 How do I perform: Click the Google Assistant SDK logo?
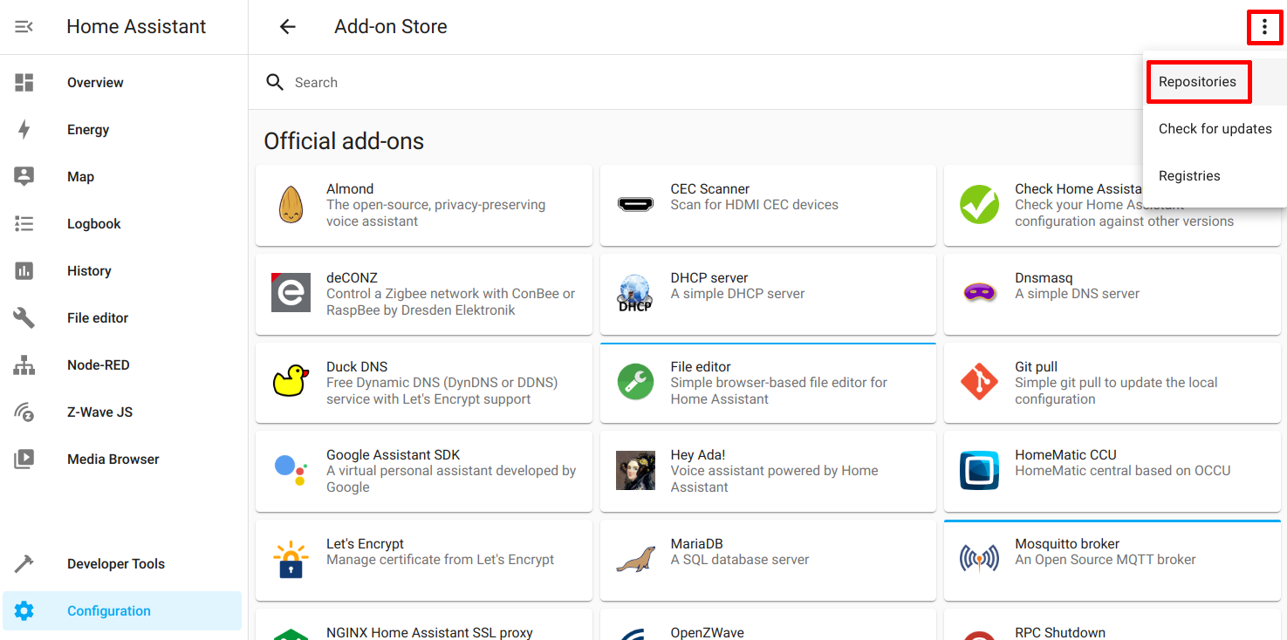click(x=291, y=469)
